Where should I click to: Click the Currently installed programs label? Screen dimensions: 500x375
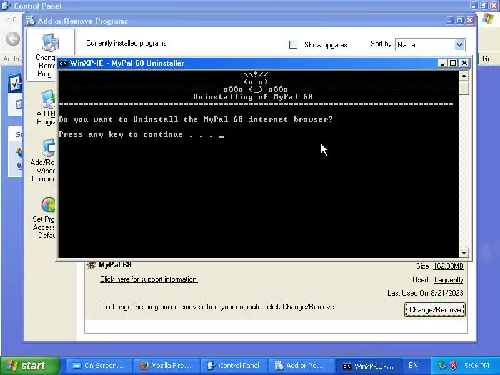(x=127, y=43)
